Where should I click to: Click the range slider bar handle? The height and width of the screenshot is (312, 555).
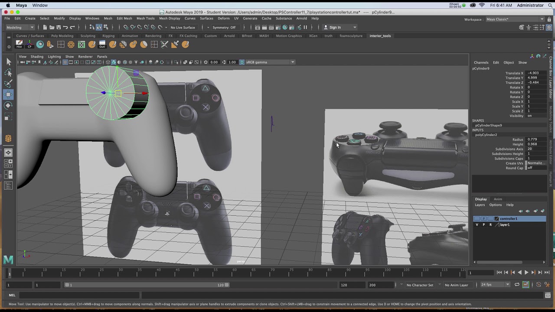147,285
